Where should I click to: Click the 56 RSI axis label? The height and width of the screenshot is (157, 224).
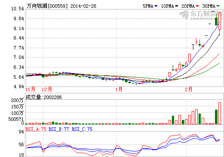(21, 145)
